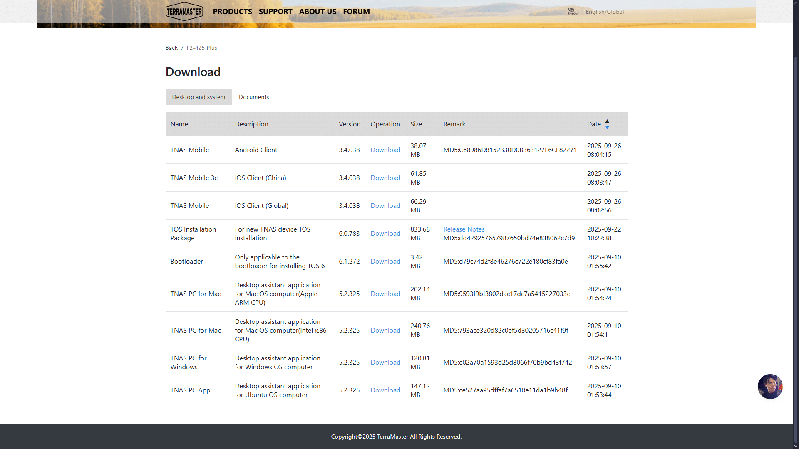Image resolution: width=799 pixels, height=449 pixels.
Task: Click the page vertical scrollbar
Action: coord(796,249)
